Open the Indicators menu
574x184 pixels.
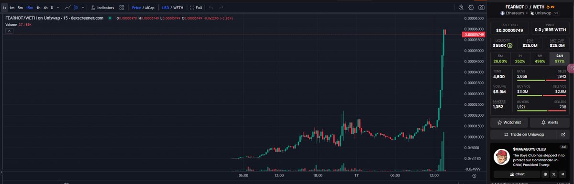pos(102,8)
